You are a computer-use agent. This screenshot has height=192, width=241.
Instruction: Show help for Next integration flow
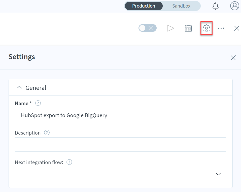coord(69,162)
